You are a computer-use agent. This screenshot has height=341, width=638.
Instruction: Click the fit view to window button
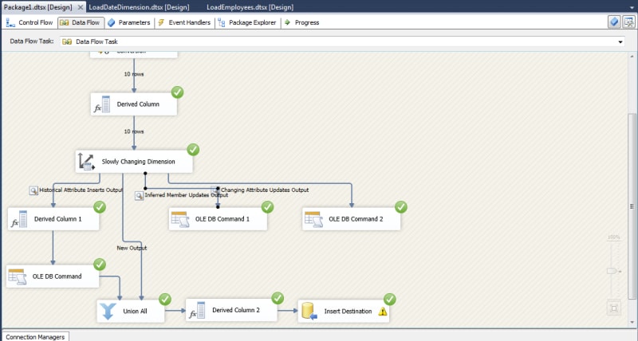click(614, 308)
